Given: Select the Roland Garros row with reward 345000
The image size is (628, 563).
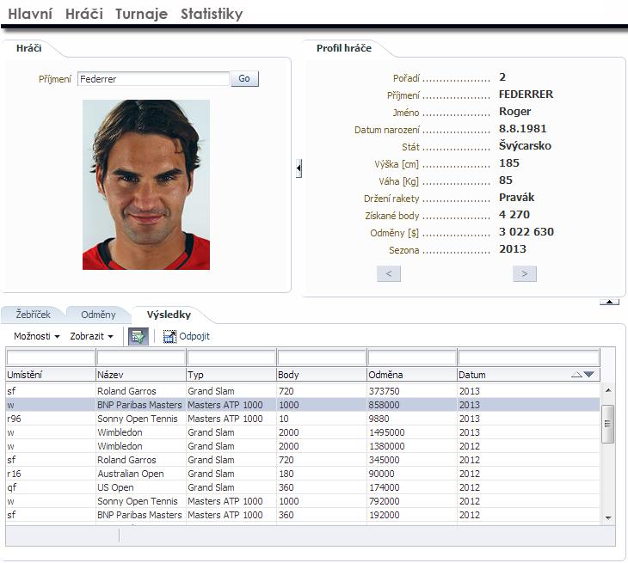Looking at the screenshot, I should (303, 460).
